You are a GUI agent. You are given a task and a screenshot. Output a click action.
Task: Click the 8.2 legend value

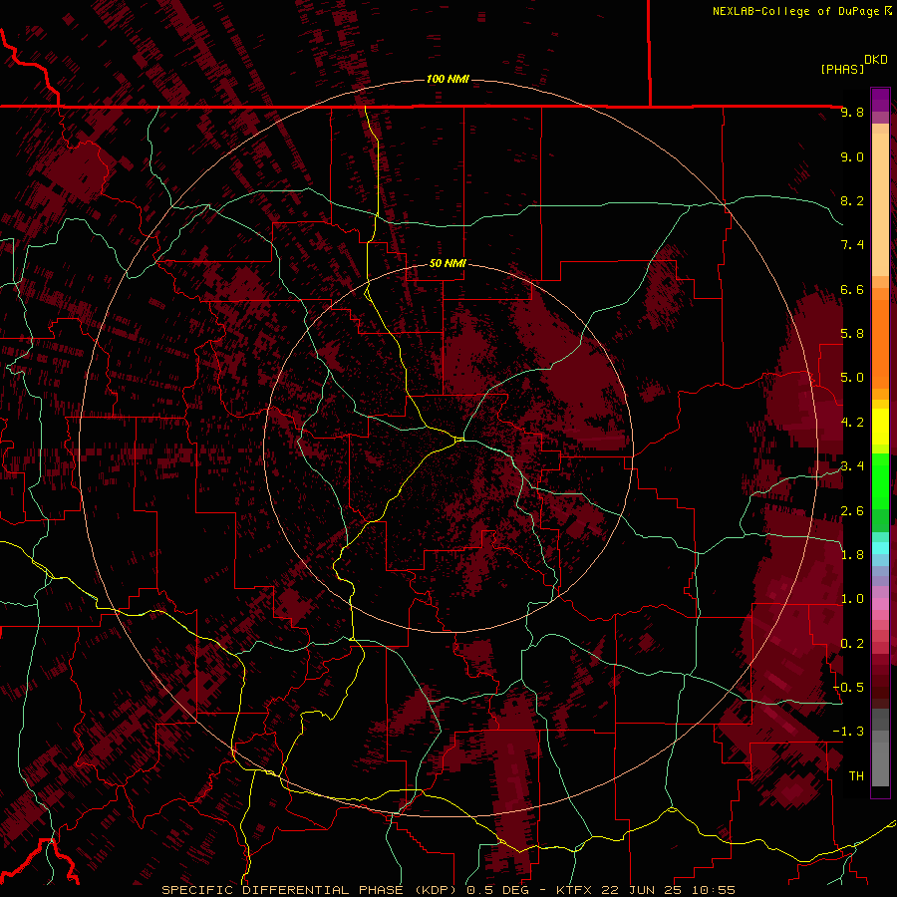click(852, 200)
